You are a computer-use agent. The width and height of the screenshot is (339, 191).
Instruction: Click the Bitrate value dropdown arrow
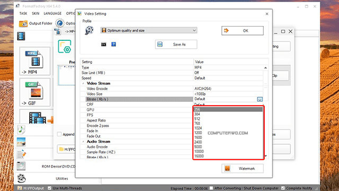tap(260, 99)
